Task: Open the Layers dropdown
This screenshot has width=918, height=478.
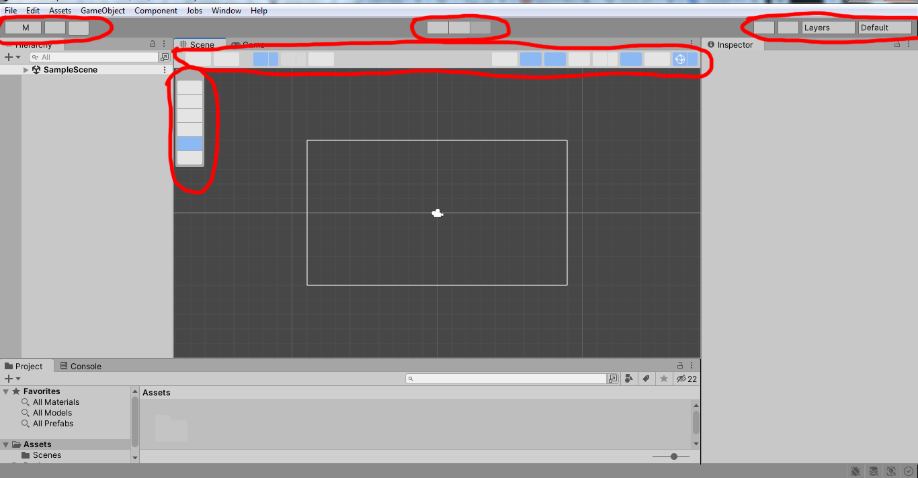Action: [828, 28]
